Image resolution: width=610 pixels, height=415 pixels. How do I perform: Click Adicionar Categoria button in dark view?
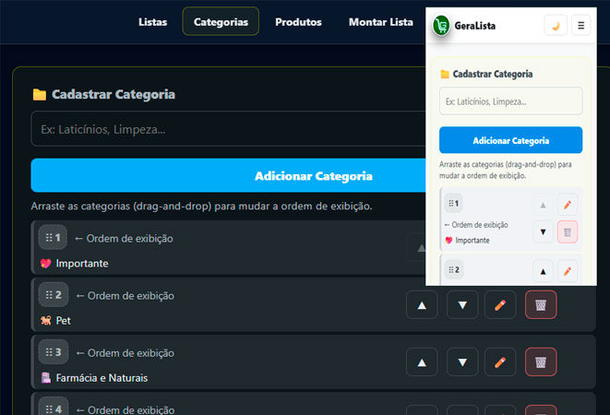pos(228,175)
